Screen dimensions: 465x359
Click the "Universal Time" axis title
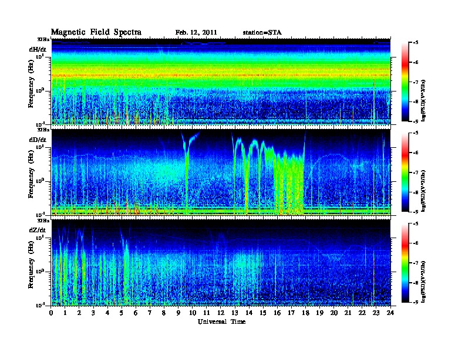click(x=221, y=321)
